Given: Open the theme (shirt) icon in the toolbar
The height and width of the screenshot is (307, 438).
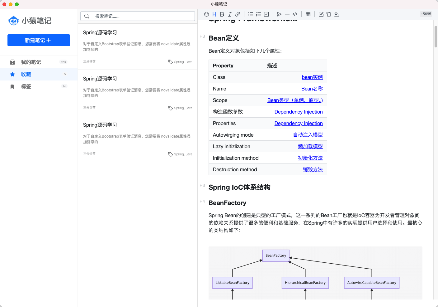Looking at the screenshot, I should pos(329,14).
